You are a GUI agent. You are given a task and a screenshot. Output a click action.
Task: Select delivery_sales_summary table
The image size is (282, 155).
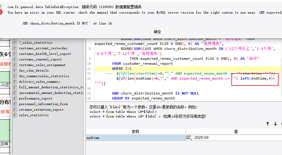click(x=39, y=82)
